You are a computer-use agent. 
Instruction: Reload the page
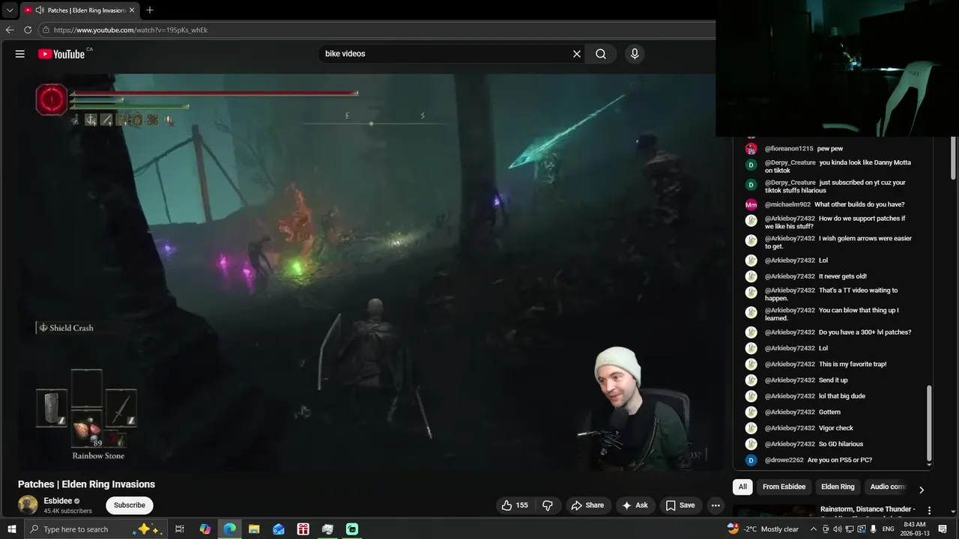click(28, 30)
